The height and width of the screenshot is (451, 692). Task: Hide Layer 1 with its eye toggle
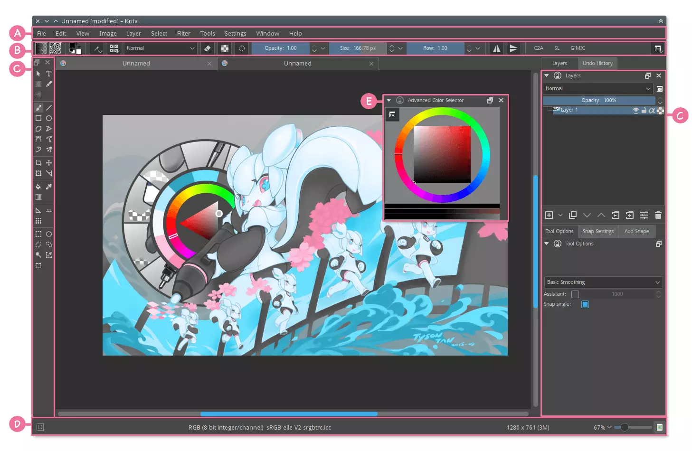click(636, 110)
